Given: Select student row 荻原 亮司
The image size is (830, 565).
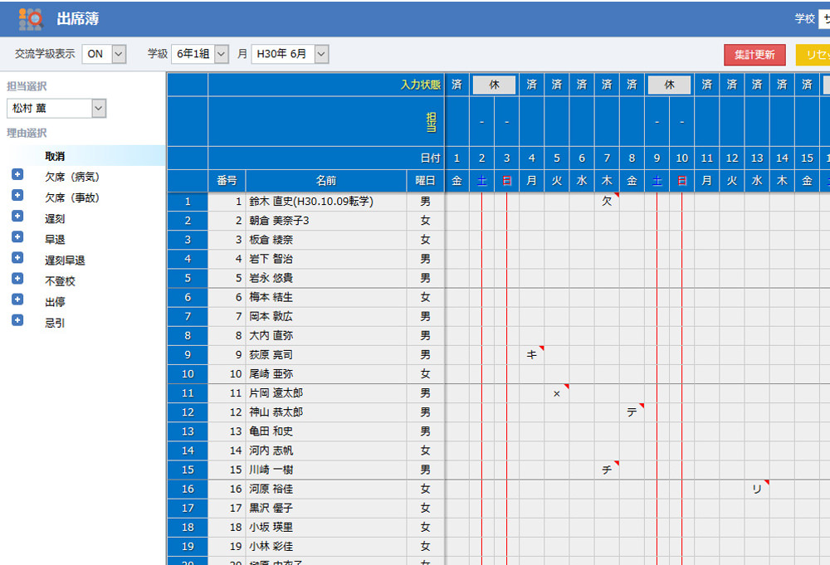Looking at the screenshot, I should tap(271, 355).
